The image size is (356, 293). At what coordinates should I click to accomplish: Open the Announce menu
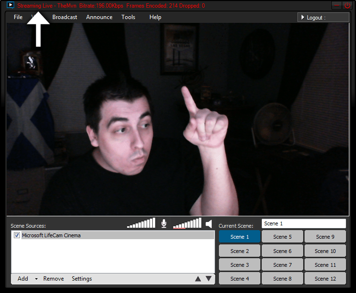[x=99, y=17]
